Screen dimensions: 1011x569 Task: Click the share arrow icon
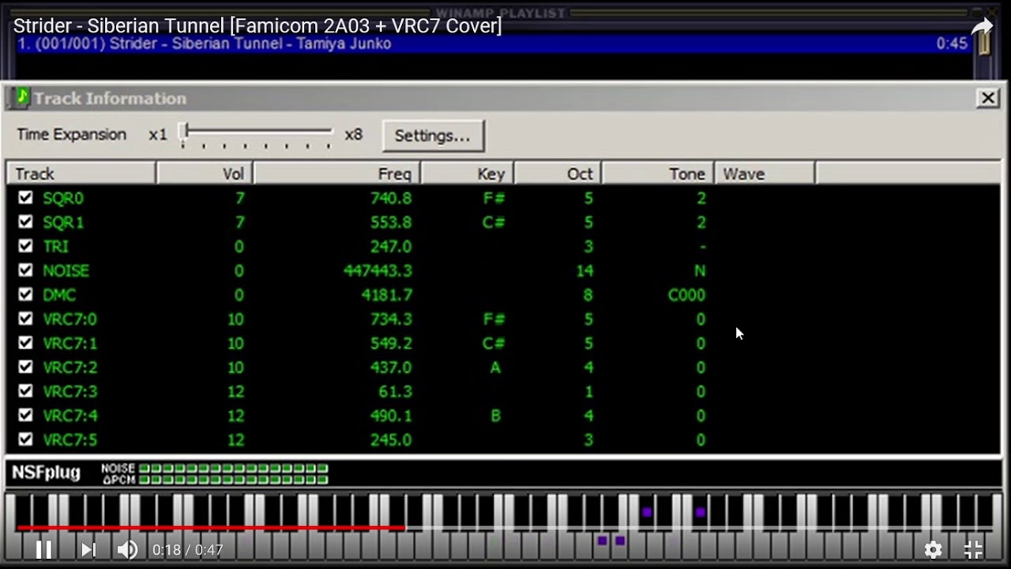click(x=982, y=28)
